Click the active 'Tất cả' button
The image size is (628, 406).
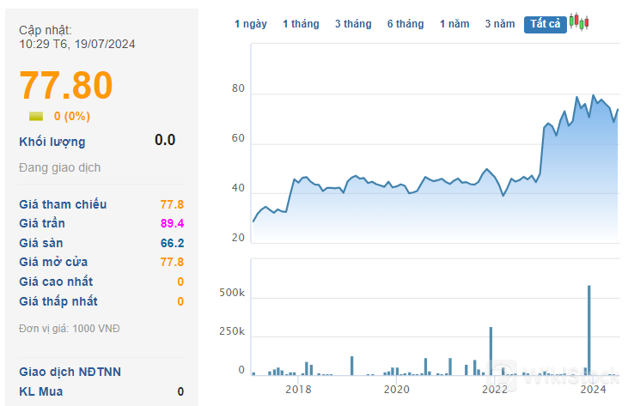pos(546,24)
